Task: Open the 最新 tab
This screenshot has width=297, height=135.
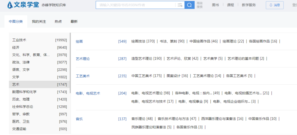Action: (74, 21)
